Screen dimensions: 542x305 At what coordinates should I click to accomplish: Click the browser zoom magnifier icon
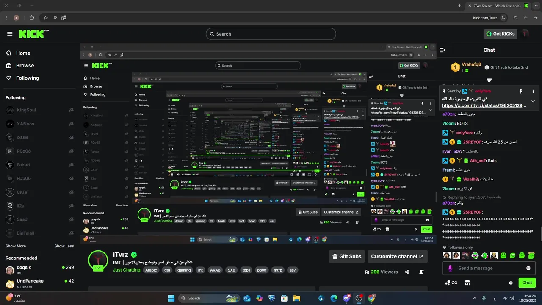[x=55, y=18]
